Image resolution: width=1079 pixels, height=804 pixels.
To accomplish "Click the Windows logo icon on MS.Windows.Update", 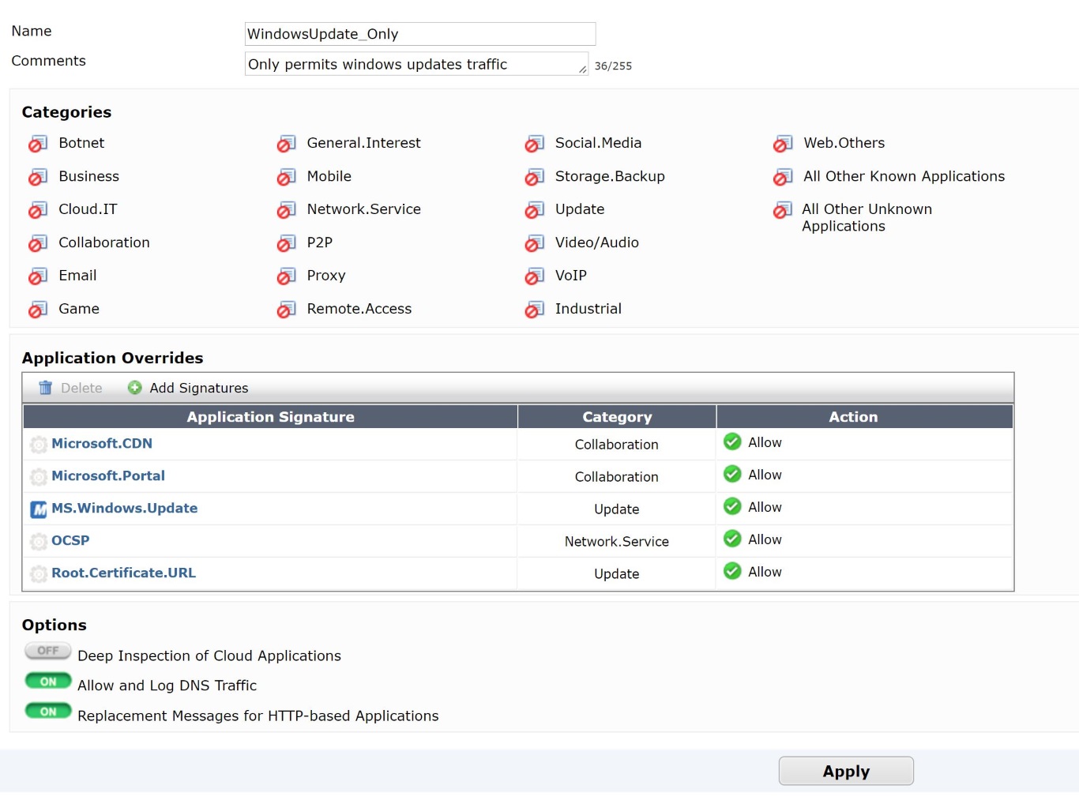I will (38, 509).
